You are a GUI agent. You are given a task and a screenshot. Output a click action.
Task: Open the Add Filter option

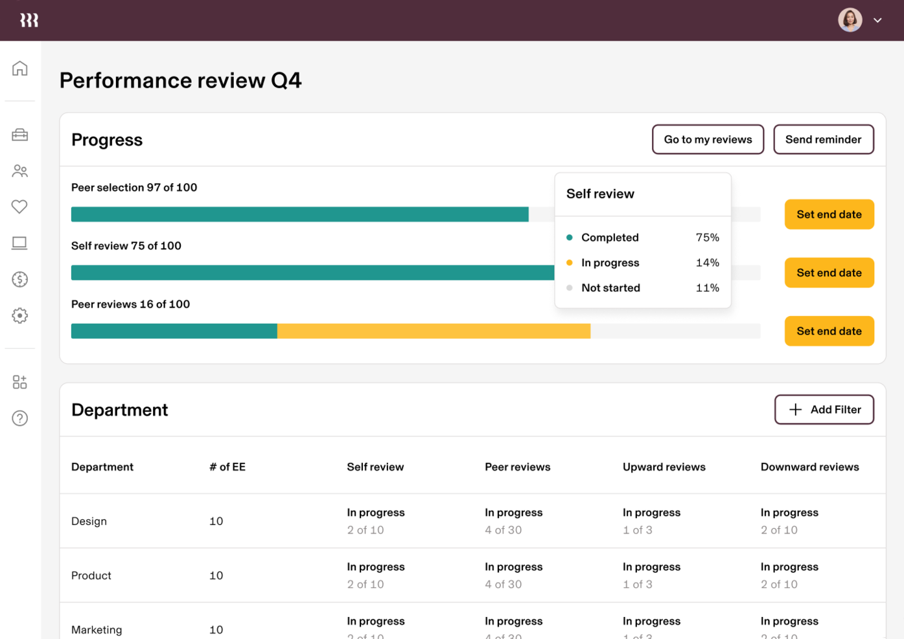(x=824, y=409)
